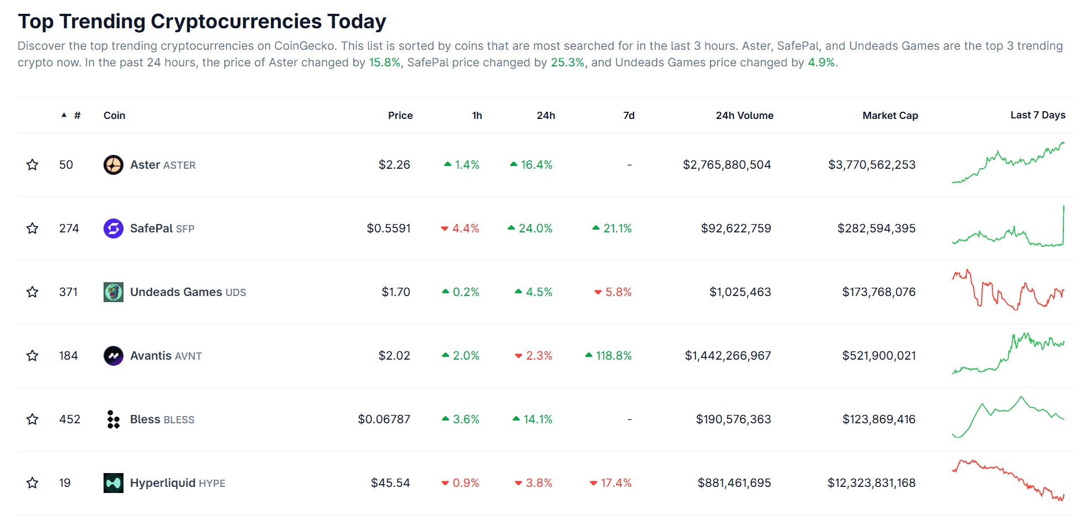
Task: Sort table by rank number column
Action: tap(77, 116)
